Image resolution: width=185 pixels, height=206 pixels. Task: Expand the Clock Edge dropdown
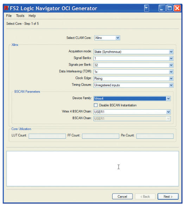(171, 78)
